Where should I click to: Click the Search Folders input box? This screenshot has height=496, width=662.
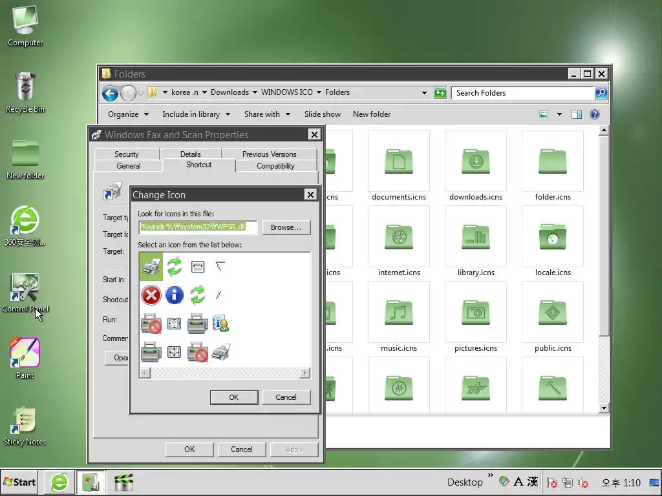[522, 93]
